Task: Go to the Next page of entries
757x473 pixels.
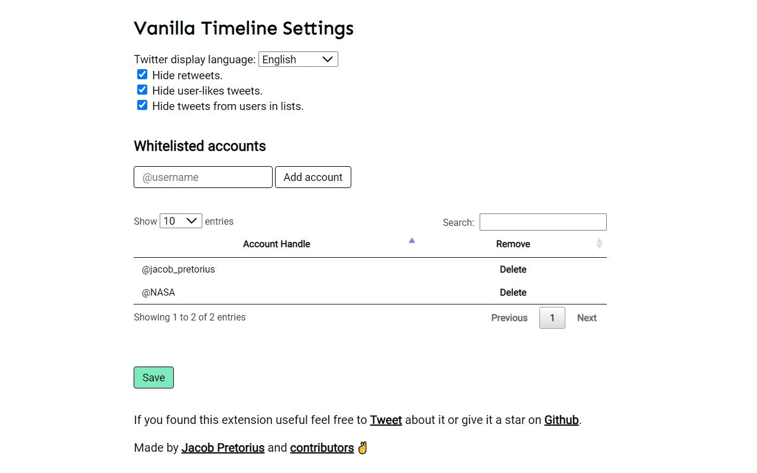Action: [586, 318]
